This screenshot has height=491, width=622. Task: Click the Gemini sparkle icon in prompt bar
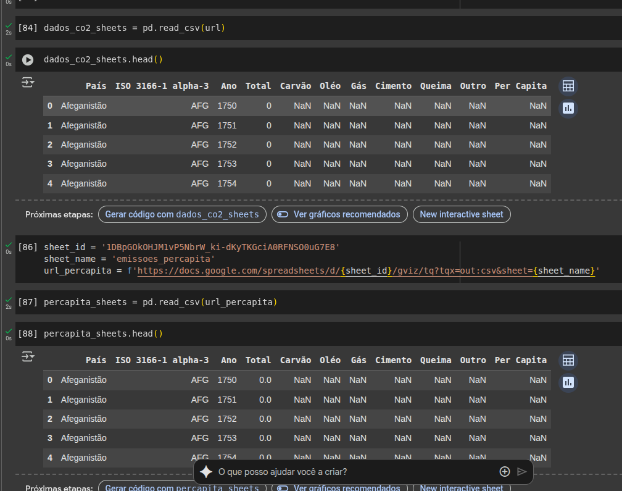tap(206, 472)
